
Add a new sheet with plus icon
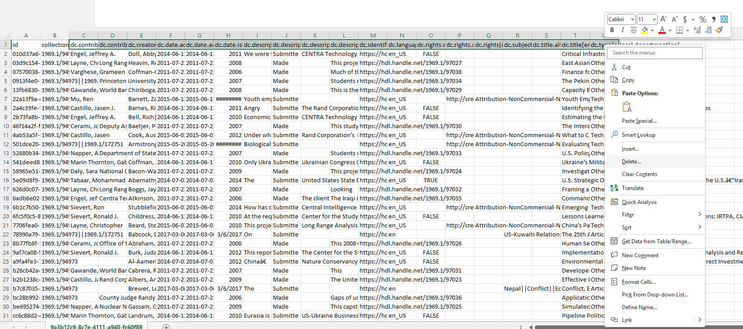(x=166, y=326)
